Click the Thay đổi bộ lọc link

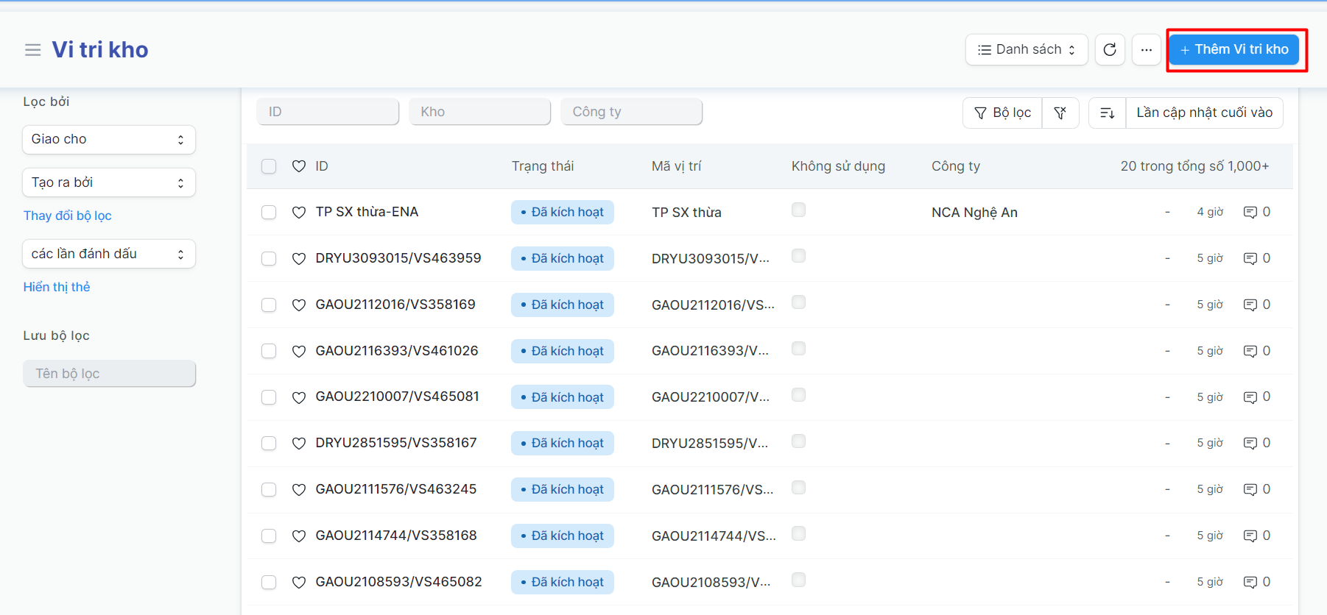67,216
